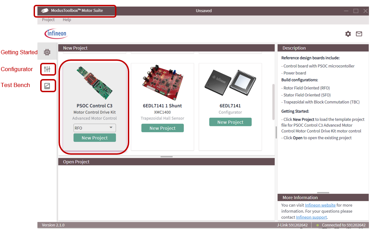370x231 pixels.
Task: Click the ModusToolbox Motor Suite title icon
Action: click(45, 11)
